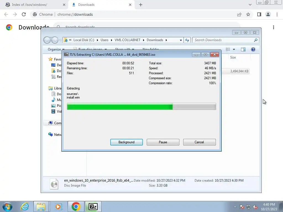Open Chrome's tab search dropdown

click(250, 5)
